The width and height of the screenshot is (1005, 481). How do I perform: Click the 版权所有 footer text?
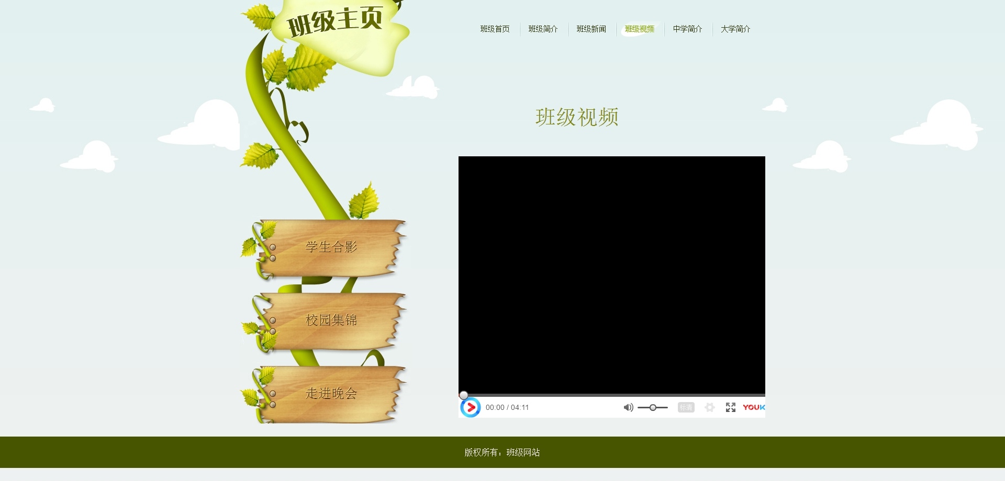pyautogui.click(x=502, y=452)
